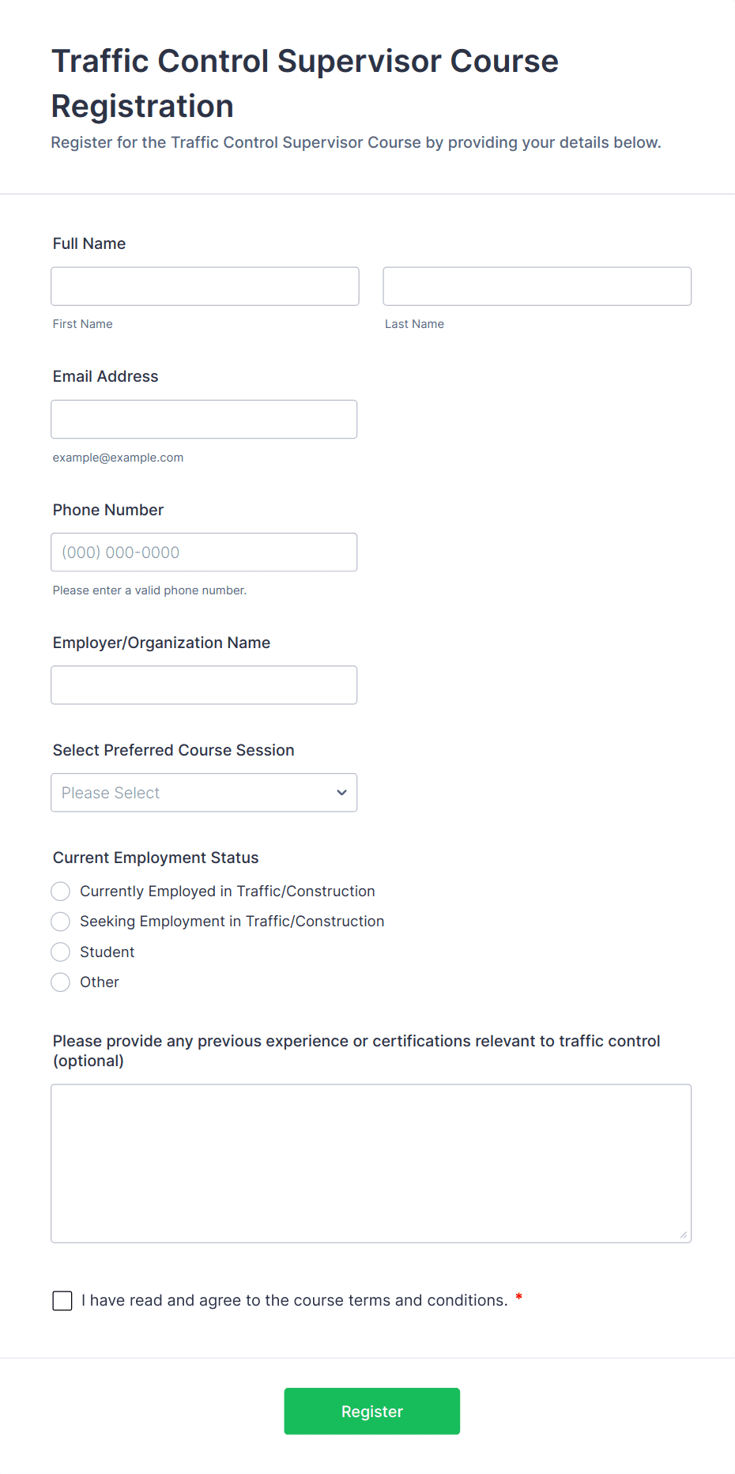Click the Full Name label

point(89,243)
